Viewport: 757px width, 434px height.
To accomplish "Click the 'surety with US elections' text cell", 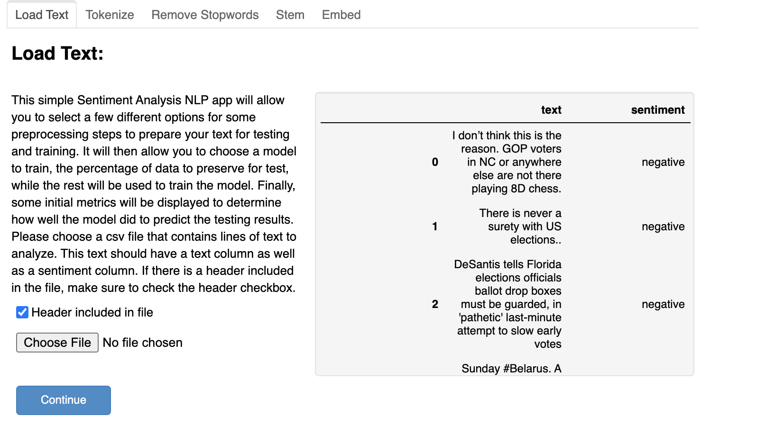I will (x=521, y=226).
